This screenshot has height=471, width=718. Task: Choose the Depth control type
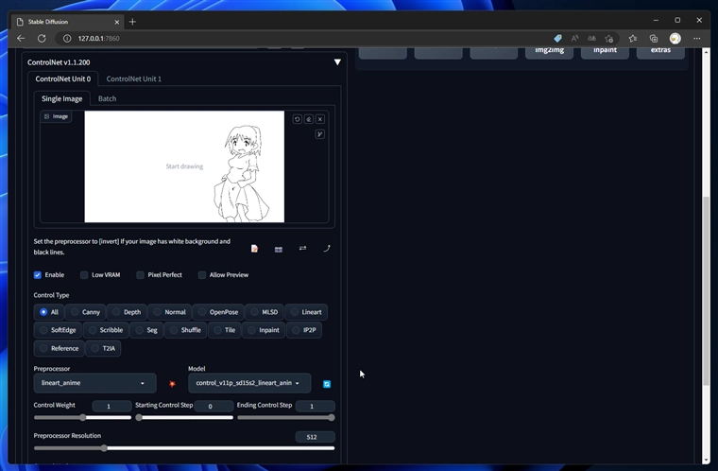click(x=127, y=312)
